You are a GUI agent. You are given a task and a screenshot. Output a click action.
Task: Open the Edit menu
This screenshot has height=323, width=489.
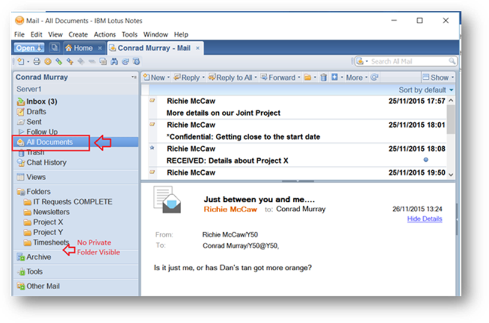pos(36,34)
